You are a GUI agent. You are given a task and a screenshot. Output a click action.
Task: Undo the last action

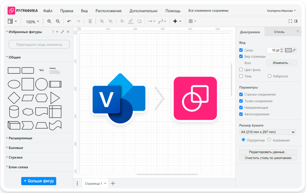coord(69,21)
